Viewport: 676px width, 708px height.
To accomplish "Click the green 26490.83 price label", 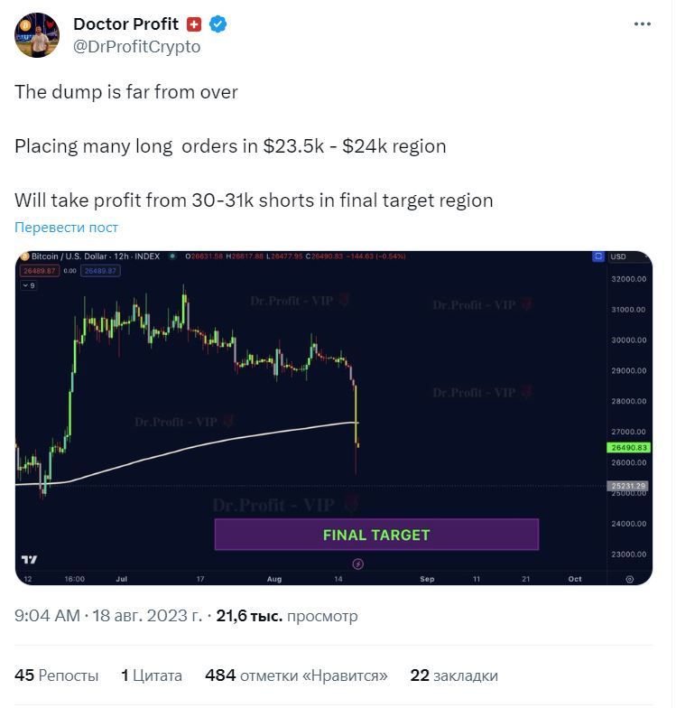I will pyautogui.click(x=629, y=448).
